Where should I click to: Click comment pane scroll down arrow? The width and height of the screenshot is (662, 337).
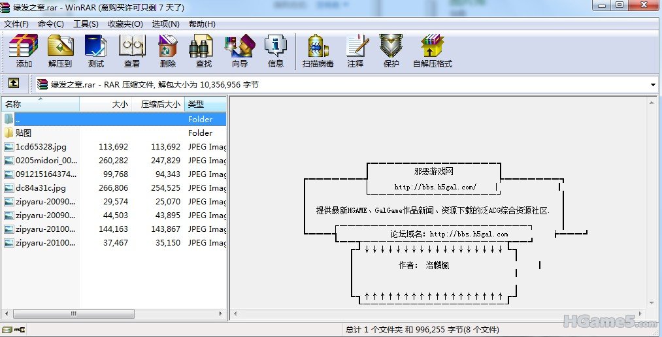click(652, 304)
